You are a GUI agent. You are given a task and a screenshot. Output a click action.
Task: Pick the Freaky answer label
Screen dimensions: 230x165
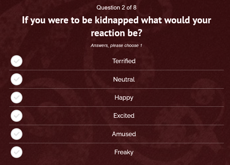124,152
